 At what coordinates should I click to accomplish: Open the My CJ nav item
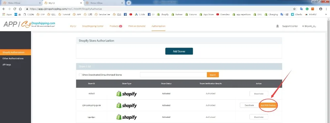(73, 26)
